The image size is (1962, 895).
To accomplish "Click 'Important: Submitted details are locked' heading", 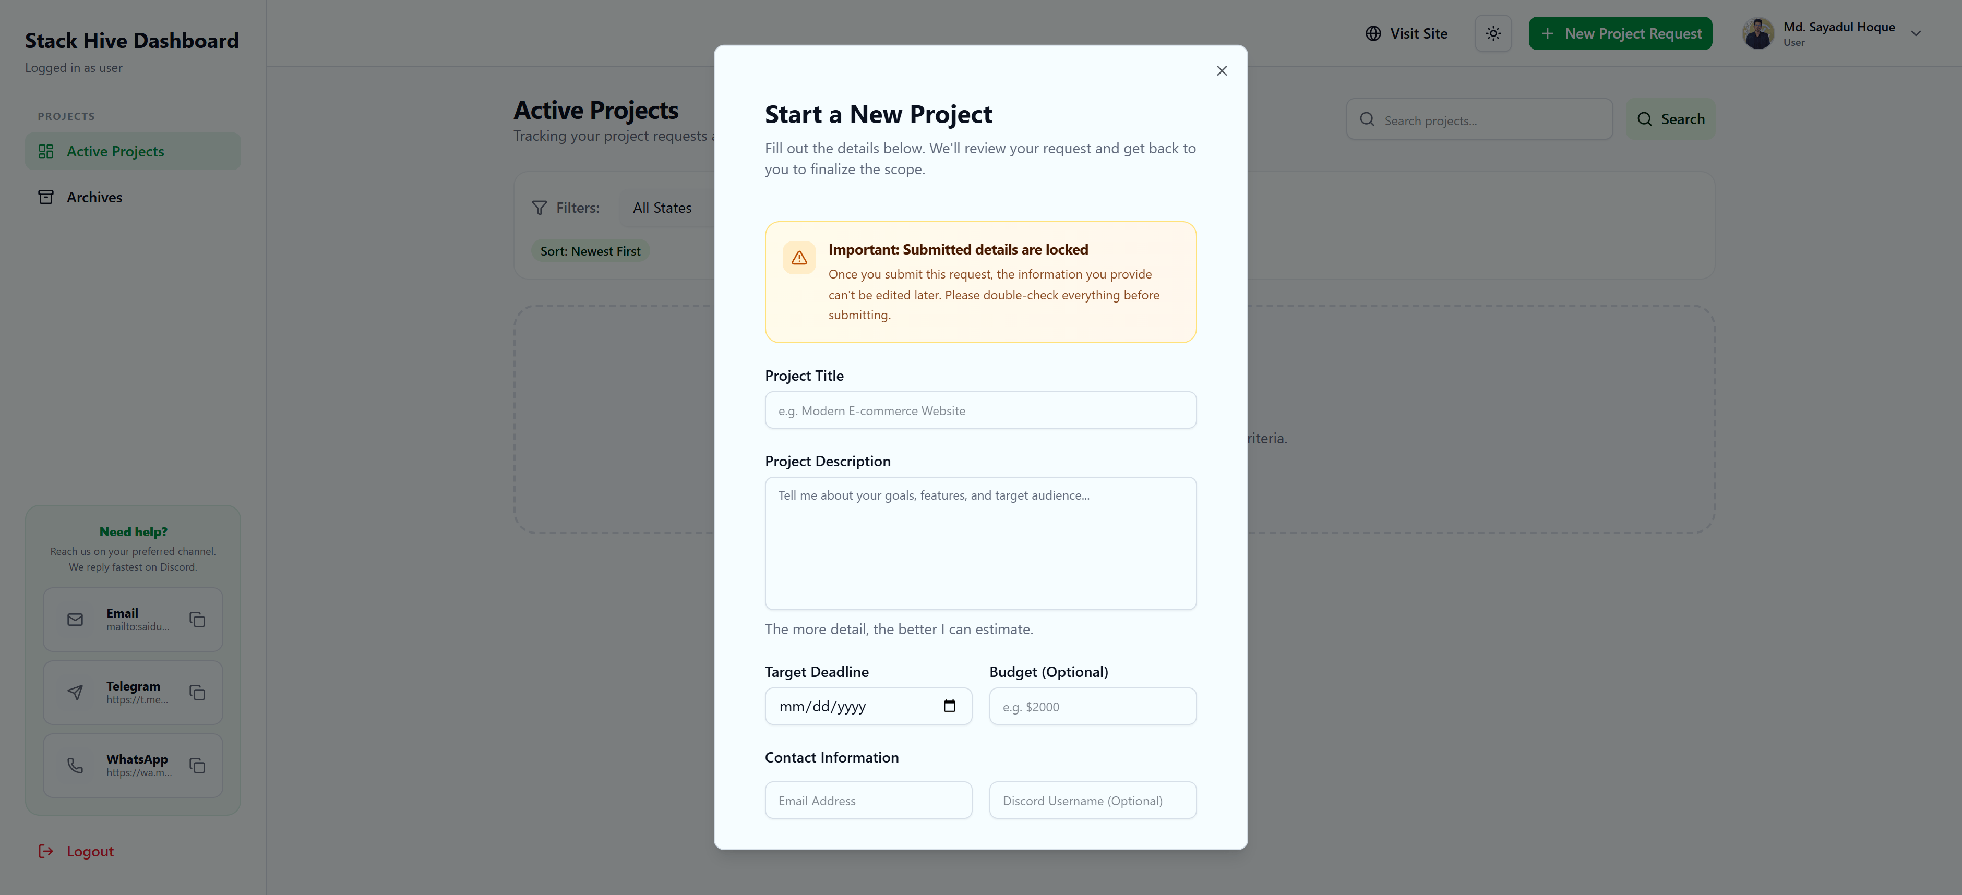I will (x=958, y=250).
